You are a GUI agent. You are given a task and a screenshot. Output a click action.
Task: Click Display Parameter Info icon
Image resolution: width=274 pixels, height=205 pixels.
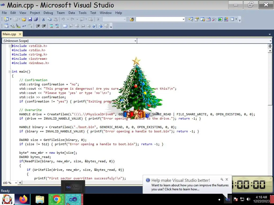[x=12, y=26]
